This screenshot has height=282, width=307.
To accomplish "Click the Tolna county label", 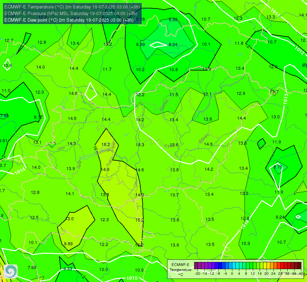I will (110, 161).
